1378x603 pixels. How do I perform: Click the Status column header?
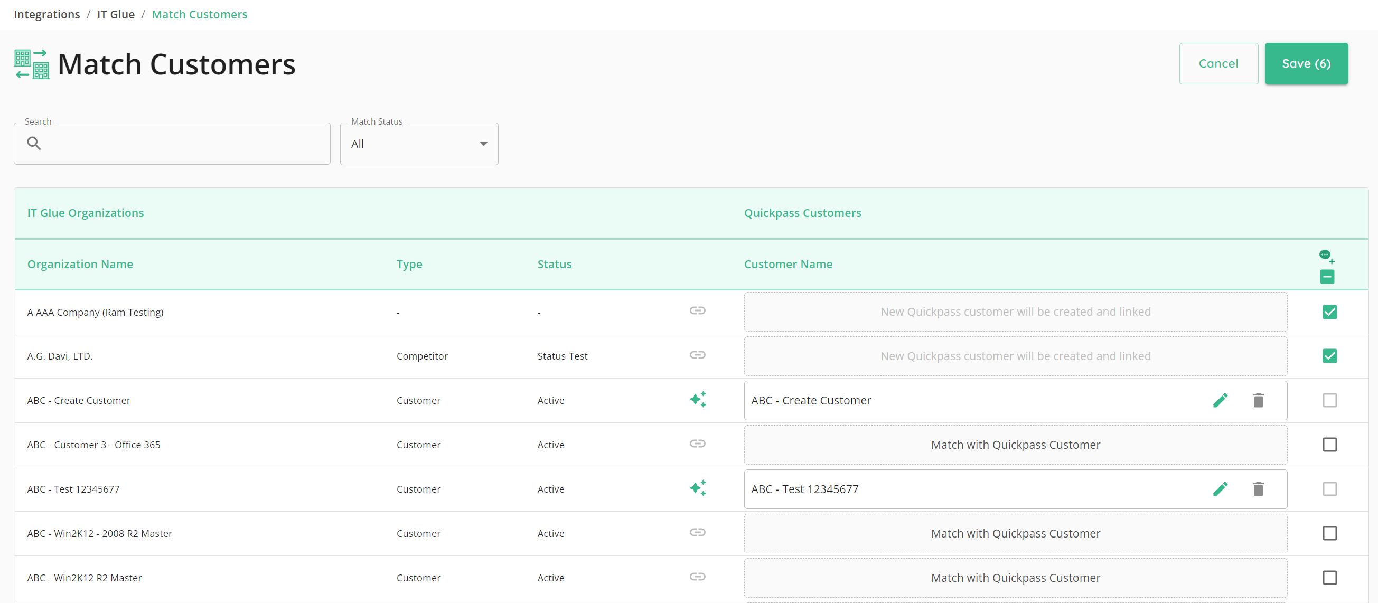pyautogui.click(x=554, y=264)
